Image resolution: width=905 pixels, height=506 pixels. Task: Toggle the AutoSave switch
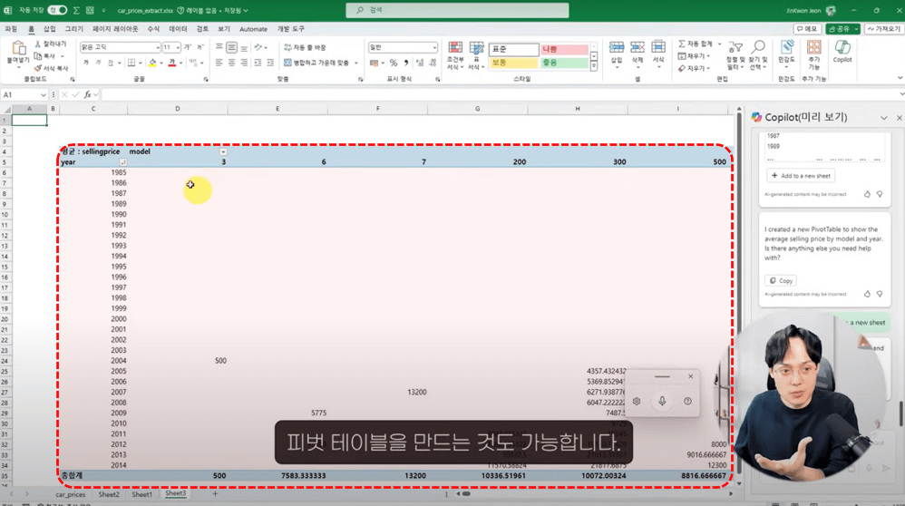[x=57, y=10]
